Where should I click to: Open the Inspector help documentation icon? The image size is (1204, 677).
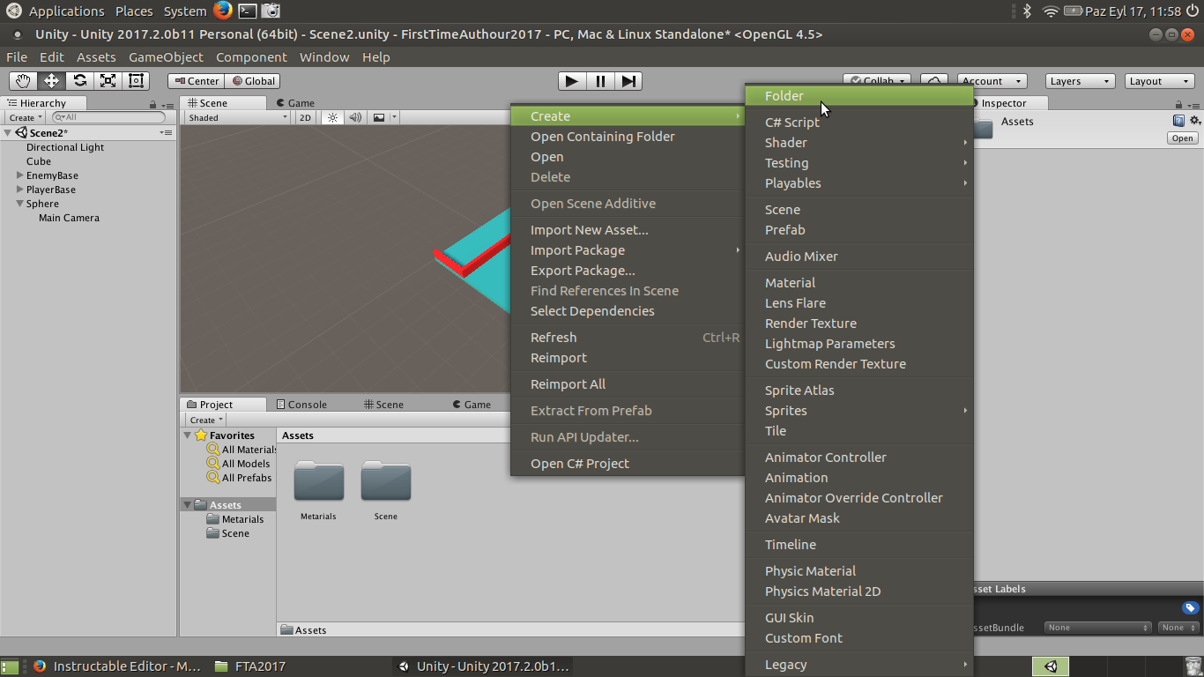[1178, 121]
